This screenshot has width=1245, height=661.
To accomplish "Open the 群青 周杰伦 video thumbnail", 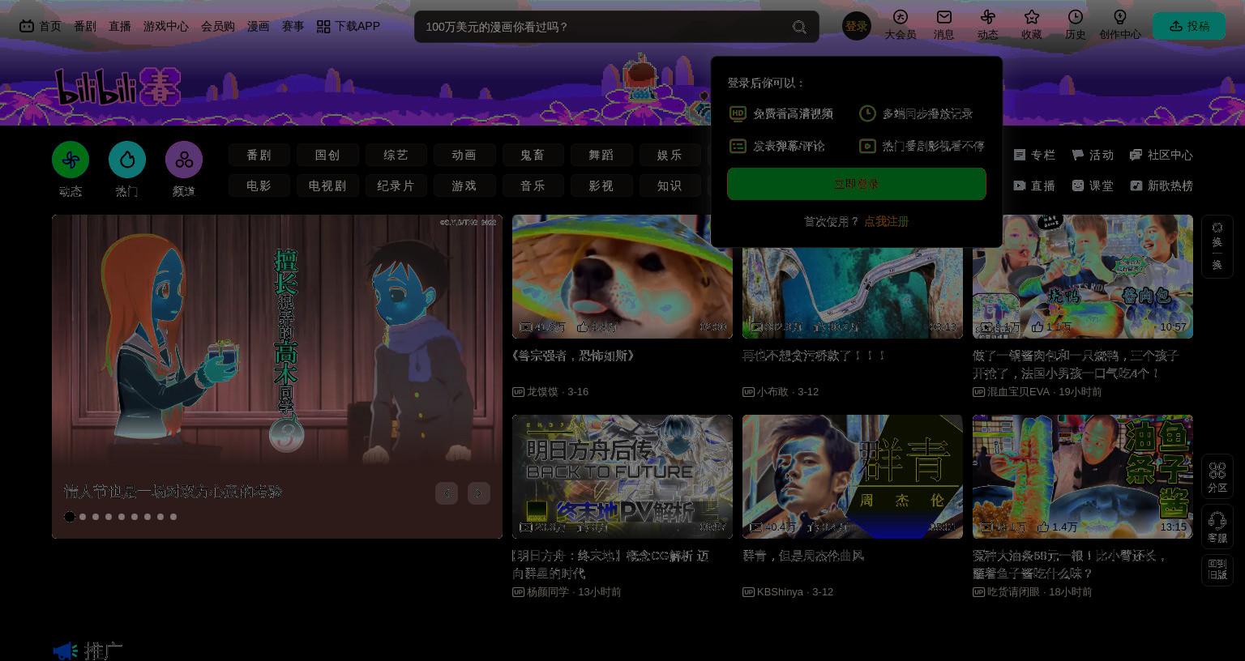I will pos(853,476).
